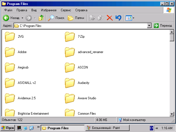Open the Избранное menu

[49, 10]
